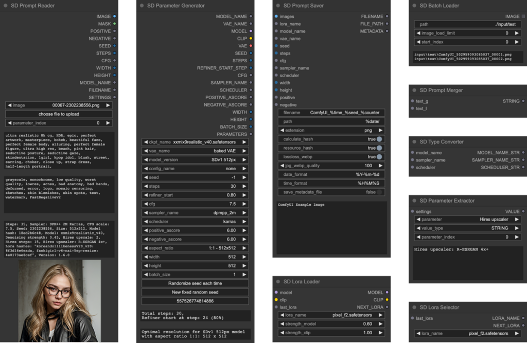The image size is (527, 343).
Task: Click the IMAGE grid output on Batch Loader
Action: pos(523,16)
